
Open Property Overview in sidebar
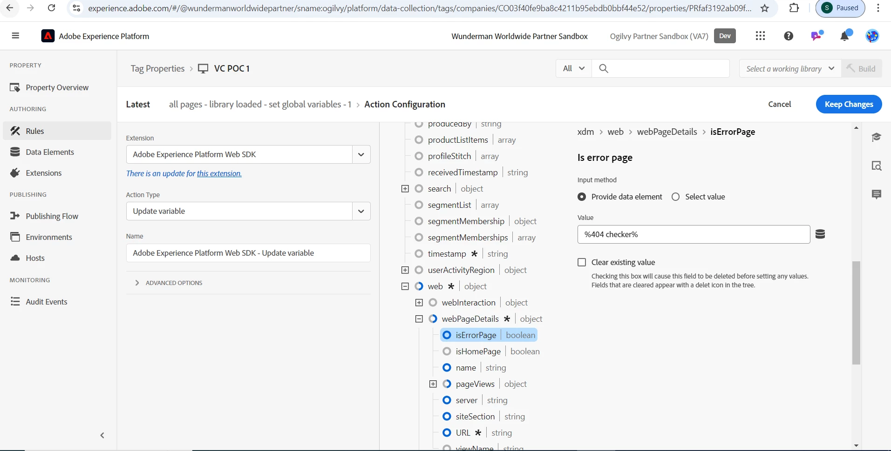(57, 87)
